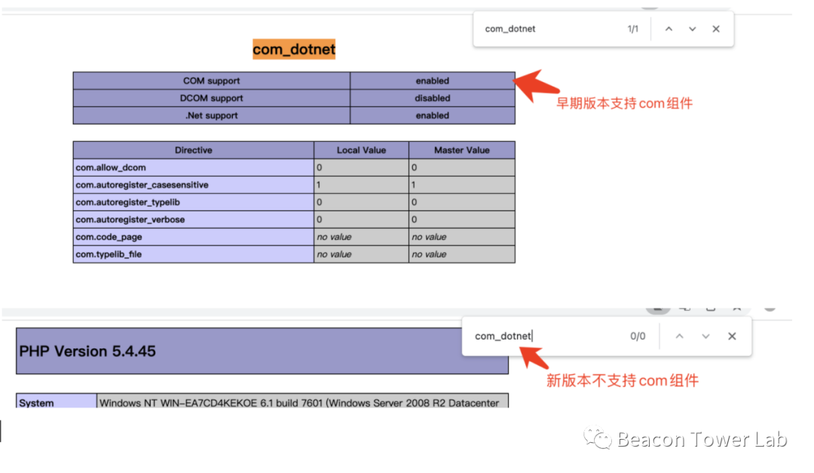Click next match arrow in 0/0 find bar
Viewport: 814px width, 473px height.
point(705,336)
